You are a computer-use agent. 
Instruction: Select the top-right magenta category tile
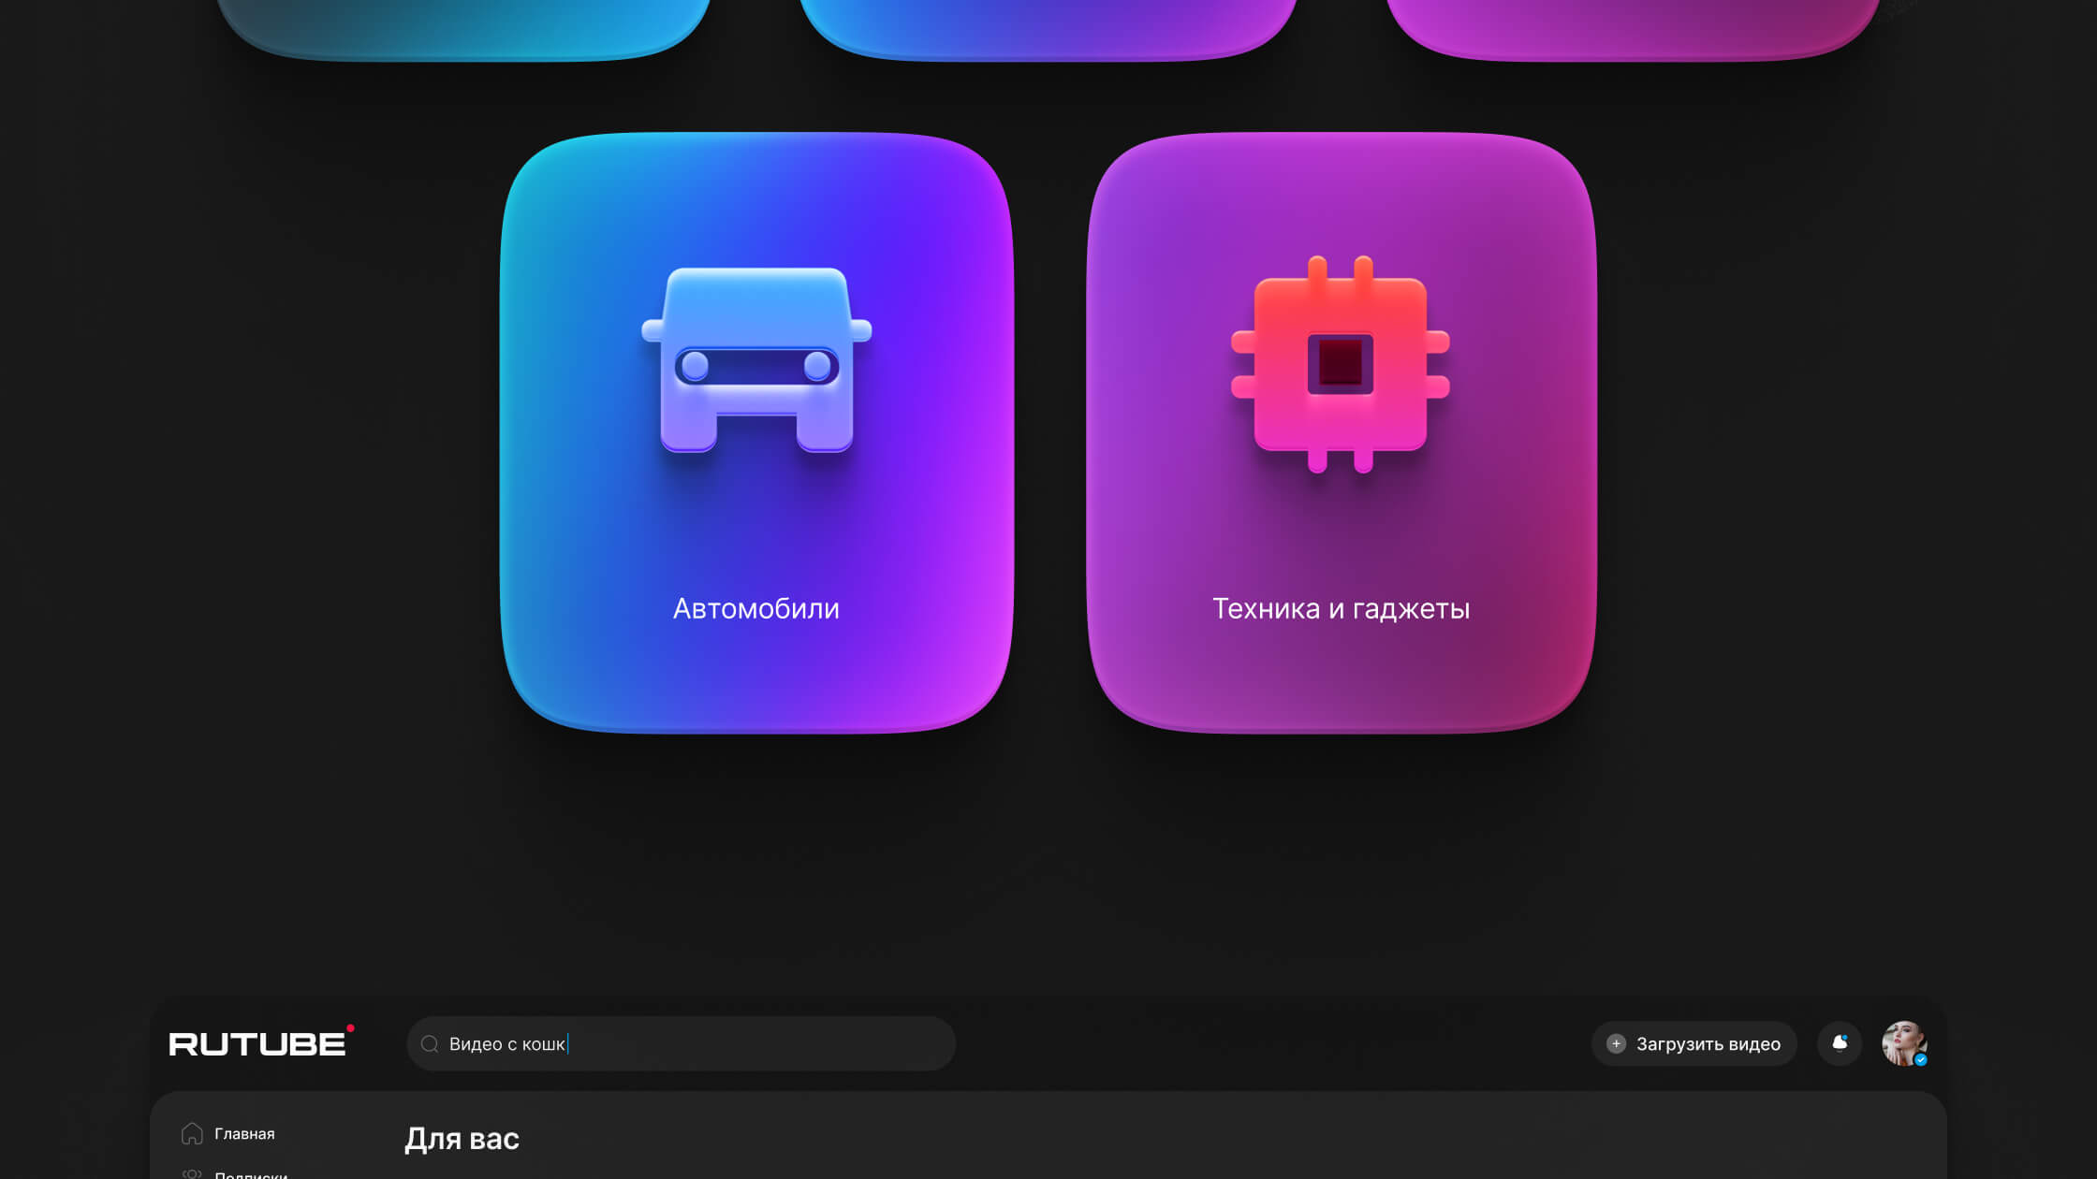(1632, 26)
